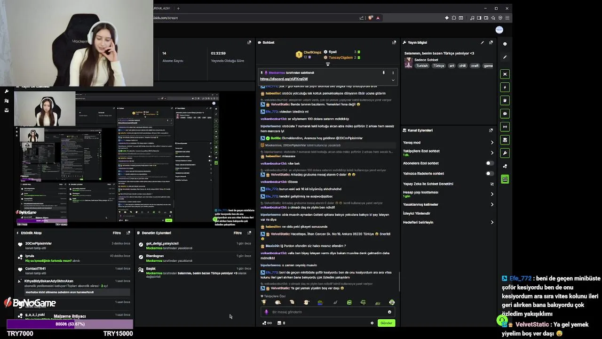Insert the last emote in the emote row
The height and width of the screenshot is (339, 602).
tap(392, 302)
